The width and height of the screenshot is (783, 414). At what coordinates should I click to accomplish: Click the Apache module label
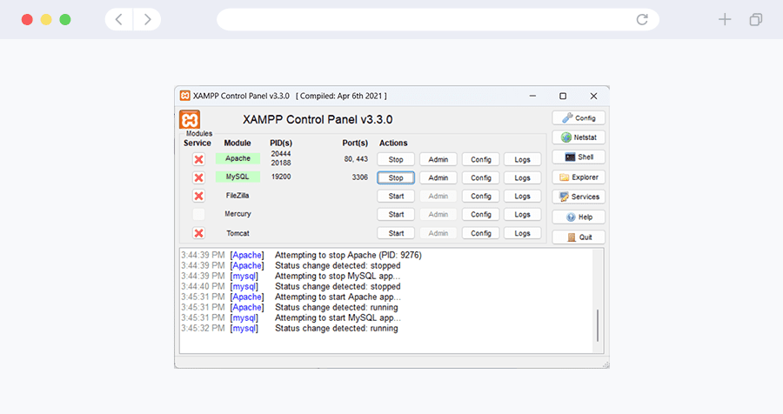click(x=238, y=158)
